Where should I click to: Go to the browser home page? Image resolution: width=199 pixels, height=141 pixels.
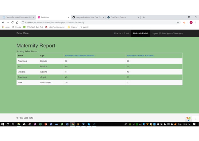[17, 22]
